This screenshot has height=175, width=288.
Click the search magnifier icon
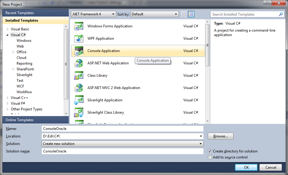(281, 14)
